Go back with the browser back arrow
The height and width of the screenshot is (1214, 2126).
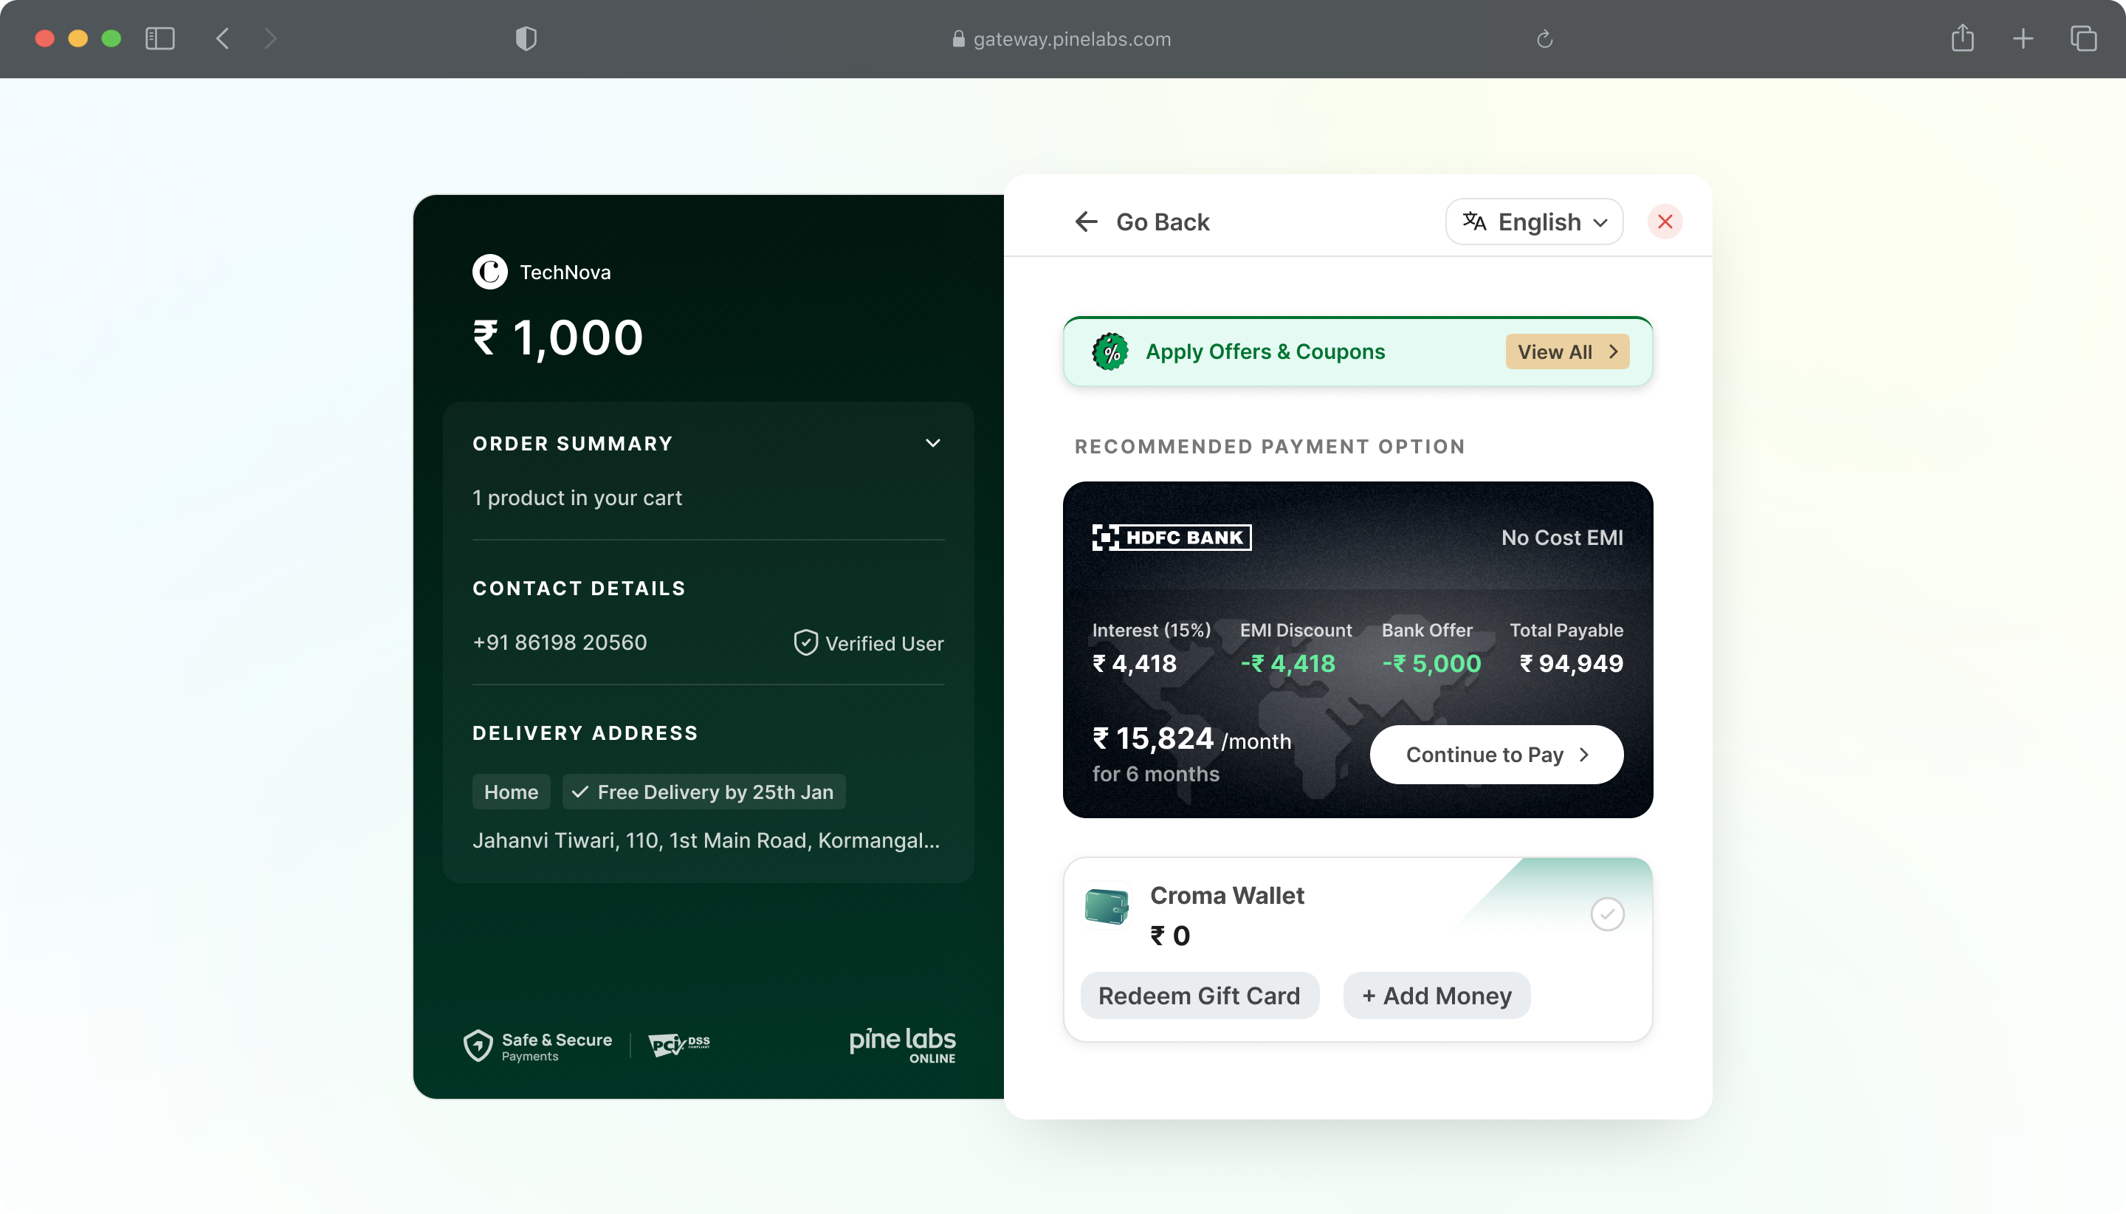[x=222, y=38]
